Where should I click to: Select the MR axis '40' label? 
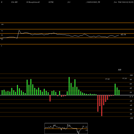[131, 88]
